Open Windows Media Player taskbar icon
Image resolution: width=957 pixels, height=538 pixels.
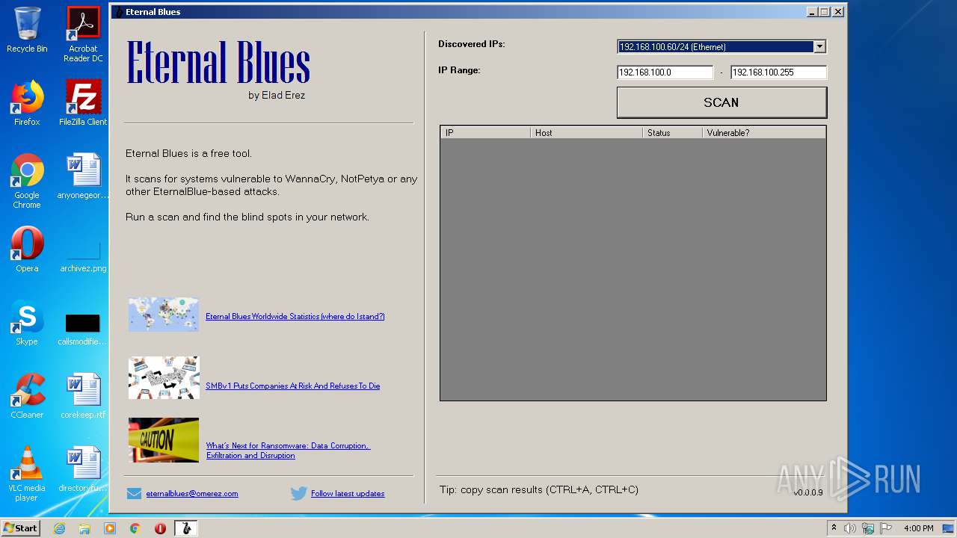pos(110,528)
